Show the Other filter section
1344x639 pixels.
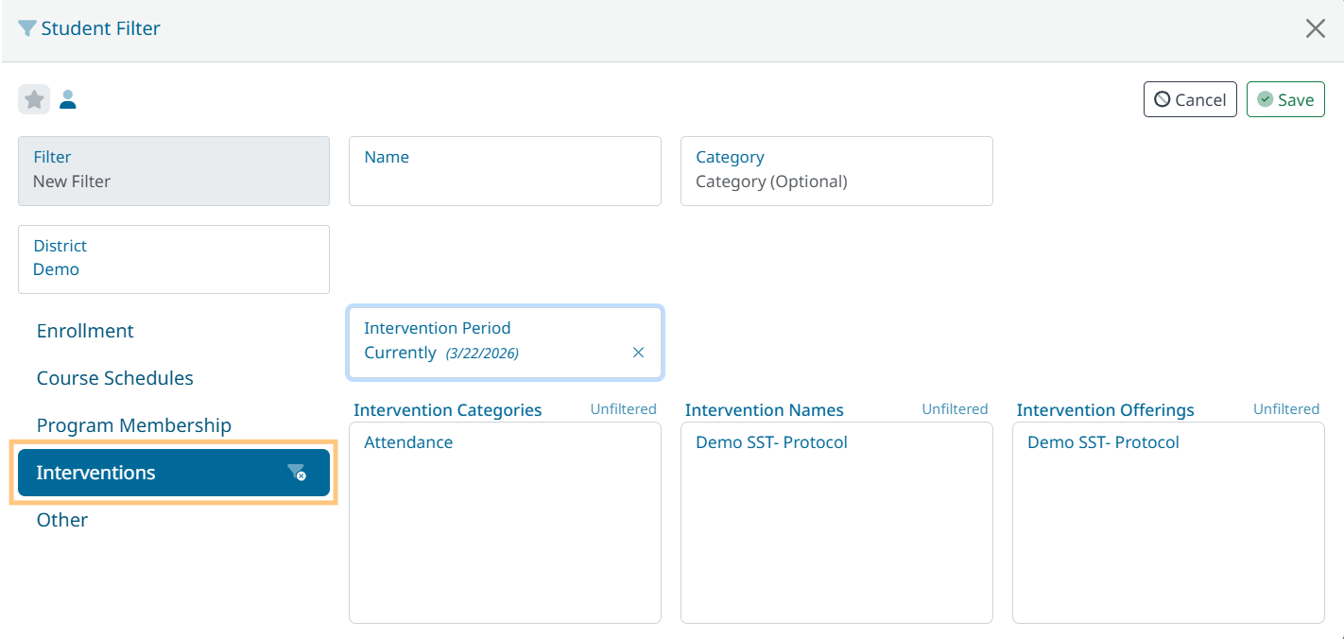pos(62,520)
